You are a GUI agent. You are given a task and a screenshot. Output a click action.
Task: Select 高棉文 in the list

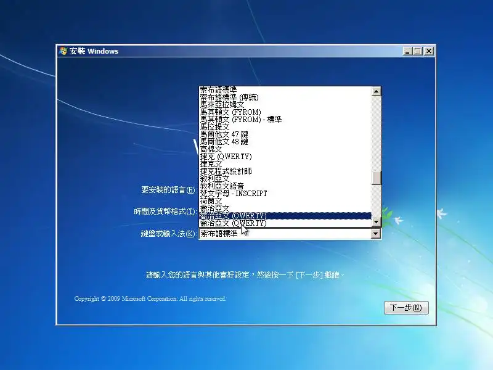[x=285, y=149]
